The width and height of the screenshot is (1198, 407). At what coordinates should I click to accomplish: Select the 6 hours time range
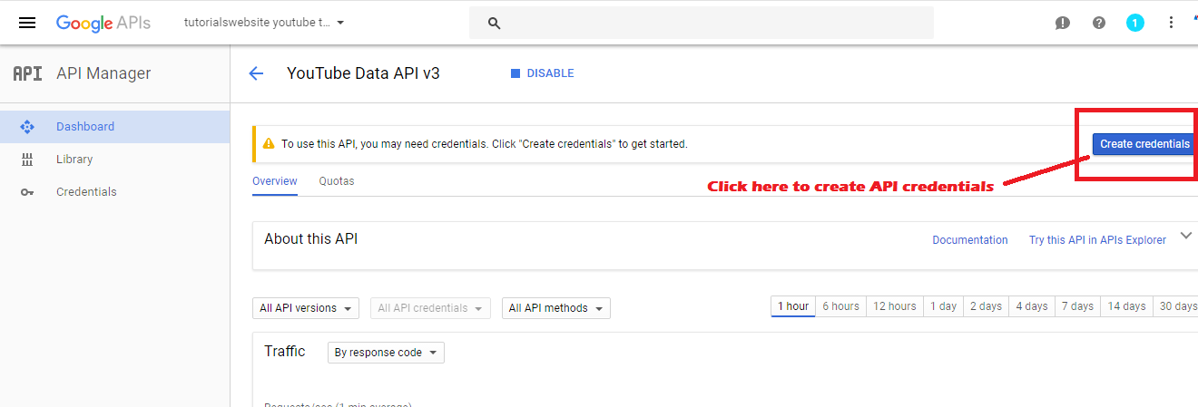[x=840, y=306]
